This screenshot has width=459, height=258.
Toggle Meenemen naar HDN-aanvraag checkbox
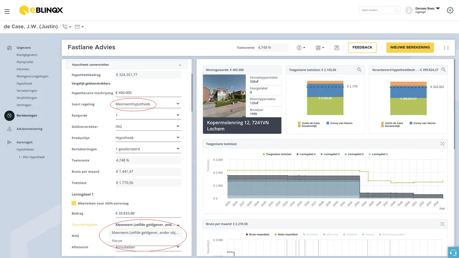point(74,203)
